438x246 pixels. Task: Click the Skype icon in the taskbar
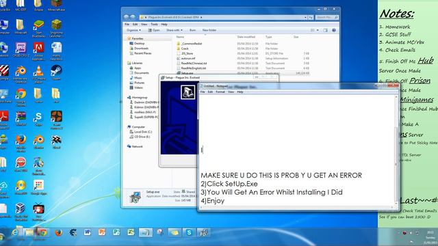click(x=189, y=232)
